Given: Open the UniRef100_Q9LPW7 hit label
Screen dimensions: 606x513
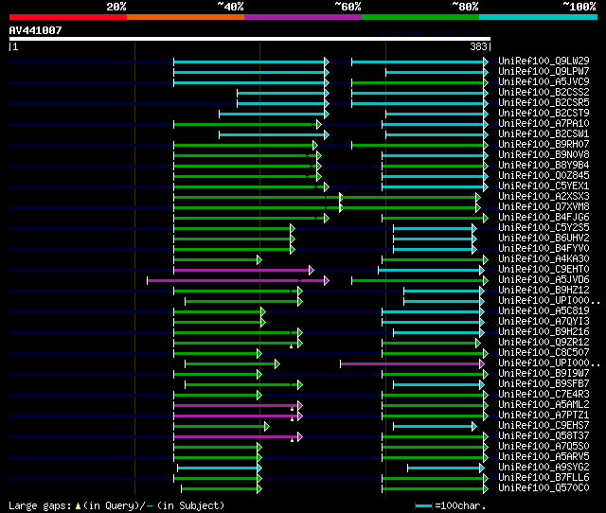Looking at the screenshot, I should tap(544, 71).
